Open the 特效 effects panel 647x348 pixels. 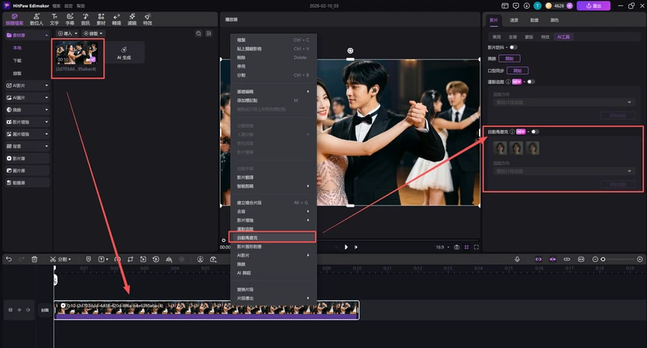147,18
